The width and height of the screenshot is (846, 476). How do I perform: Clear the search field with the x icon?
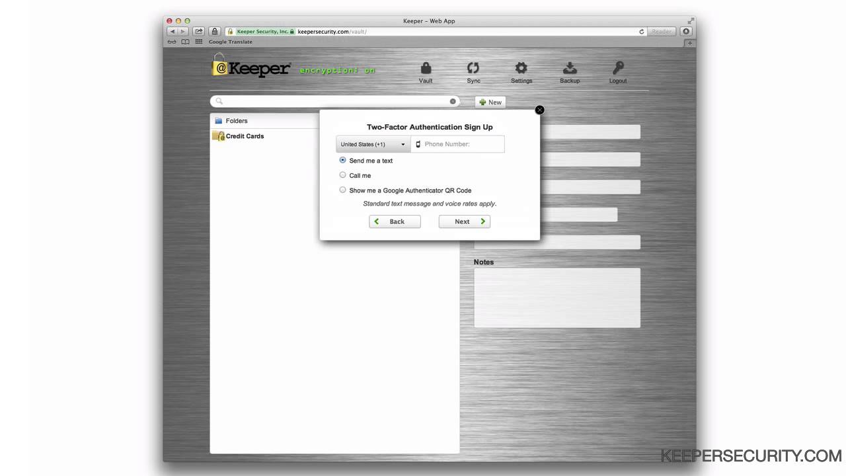tap(453, 101)
